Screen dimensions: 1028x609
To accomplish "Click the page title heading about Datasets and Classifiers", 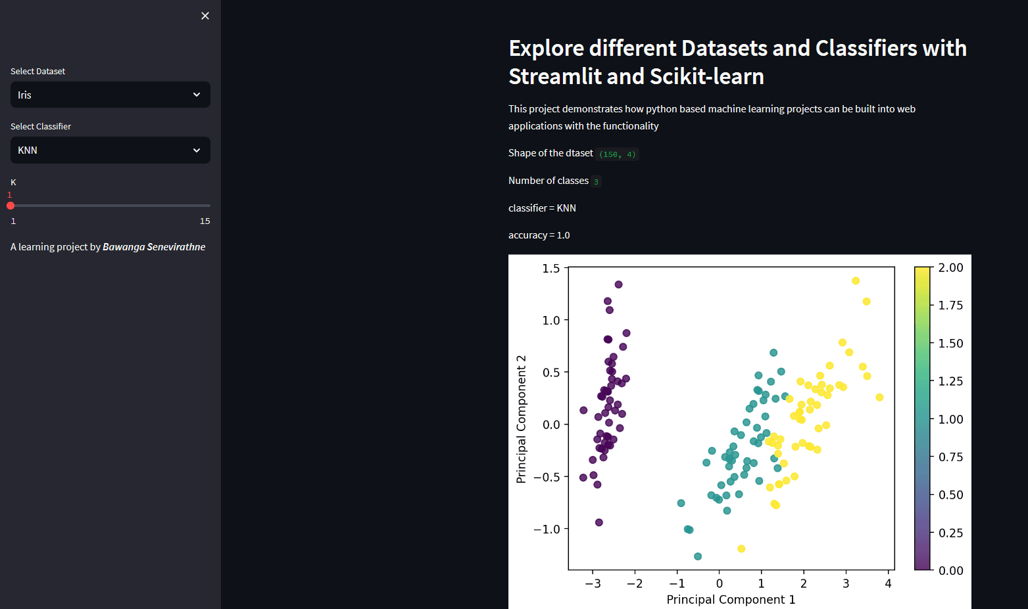I will 737,62.
